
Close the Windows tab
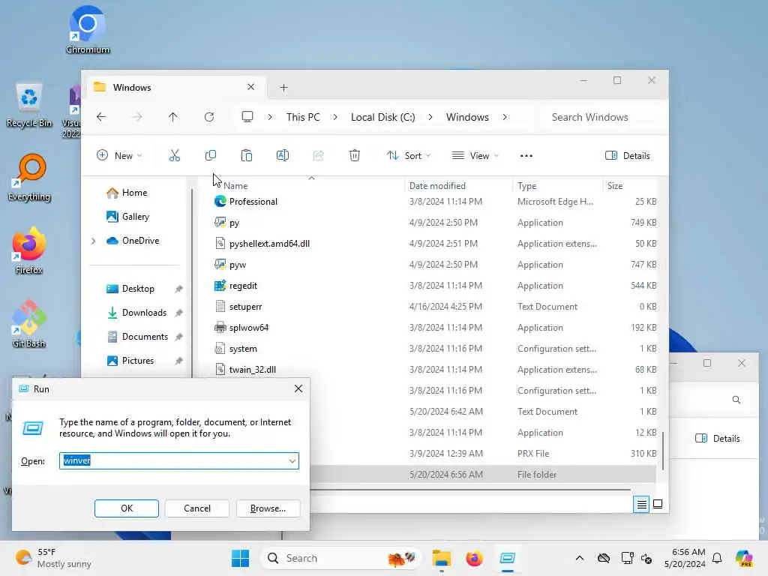250,87
